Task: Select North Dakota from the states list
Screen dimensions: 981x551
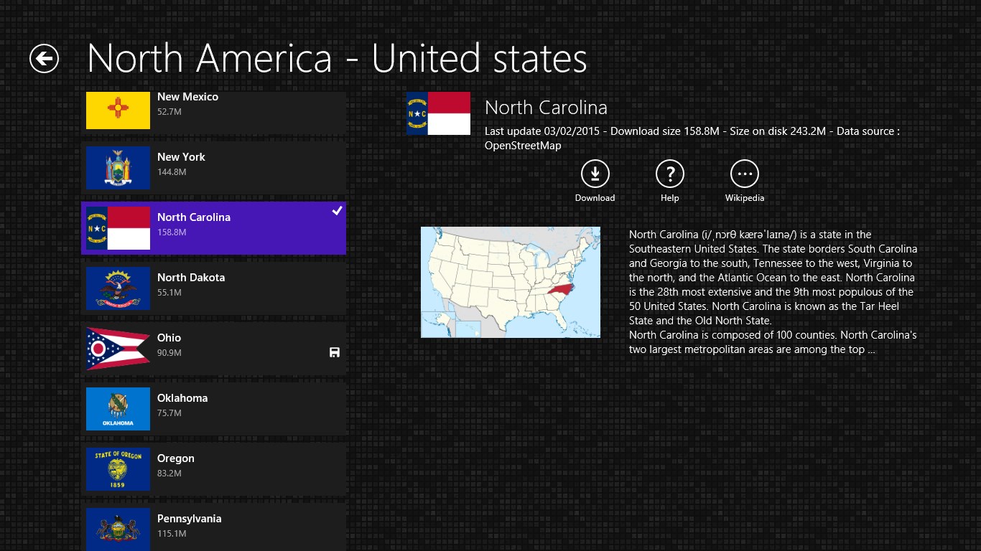Action: (214, 288)
